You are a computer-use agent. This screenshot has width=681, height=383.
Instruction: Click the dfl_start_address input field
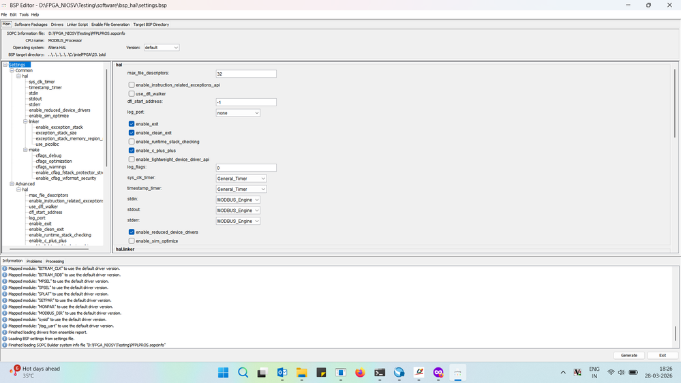[246, 102]
